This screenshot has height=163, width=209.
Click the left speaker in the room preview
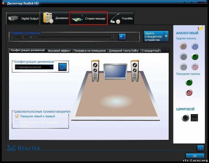click(95, 71)
